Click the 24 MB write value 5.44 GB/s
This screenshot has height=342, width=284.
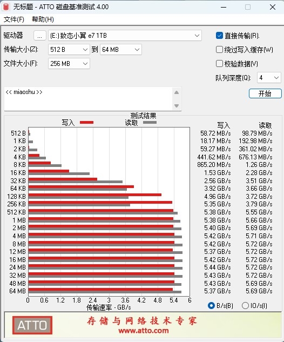217,267
